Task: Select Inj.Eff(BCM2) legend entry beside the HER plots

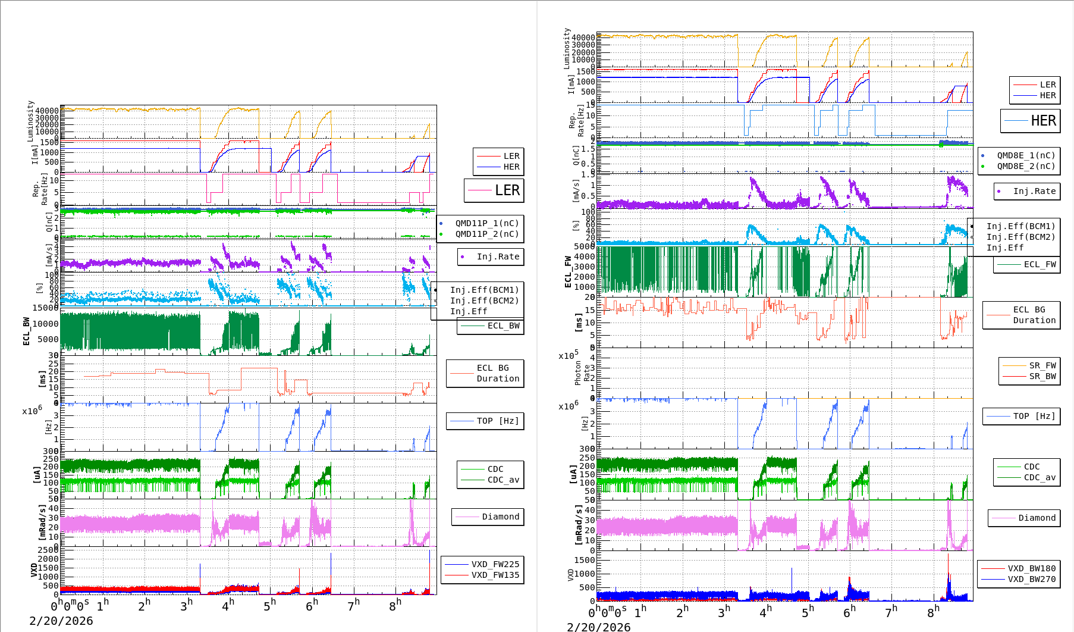Action: pyautogui.click(x=1020, y=237)
